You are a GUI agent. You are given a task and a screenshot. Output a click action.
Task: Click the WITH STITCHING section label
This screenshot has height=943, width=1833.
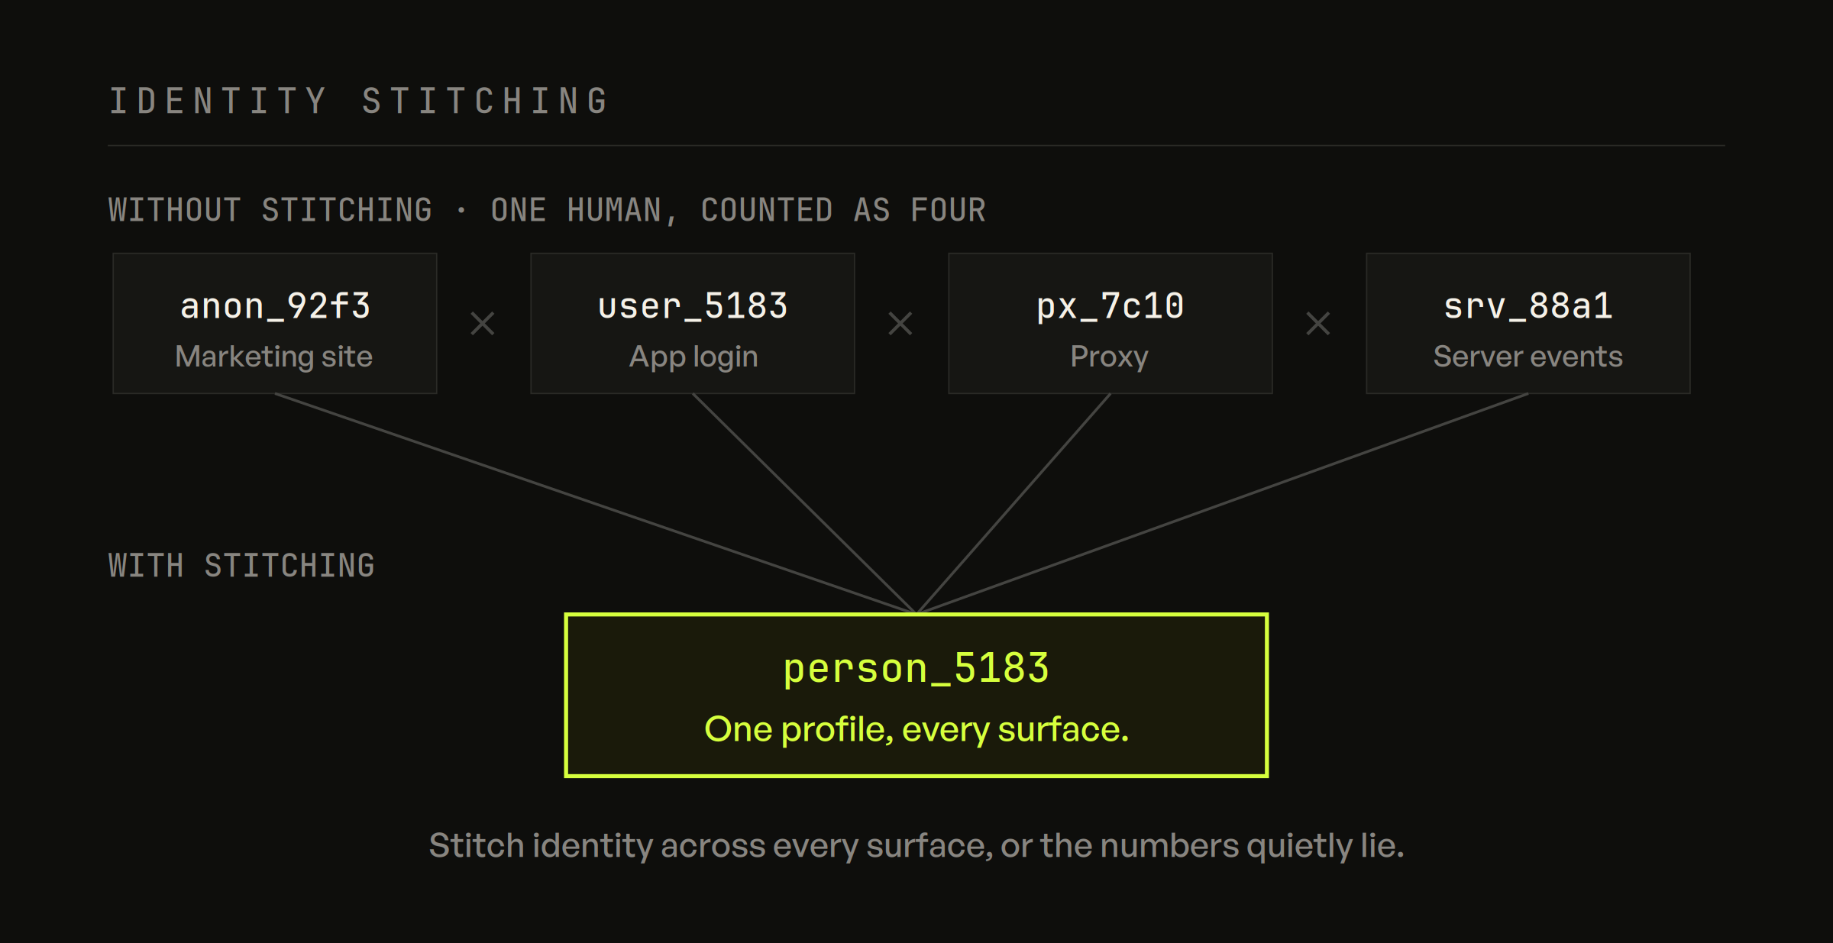point(241,566)
